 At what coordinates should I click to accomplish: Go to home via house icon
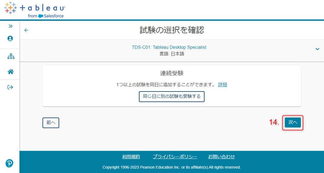point(10,72)
